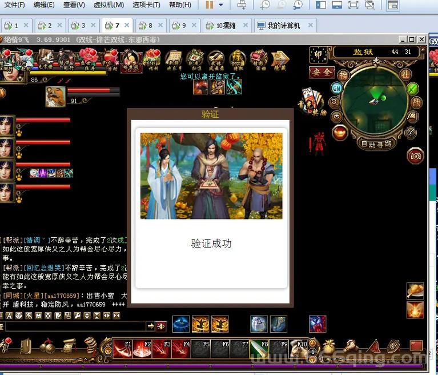Open the handshake team icon in bottom bar

(351, 346)
